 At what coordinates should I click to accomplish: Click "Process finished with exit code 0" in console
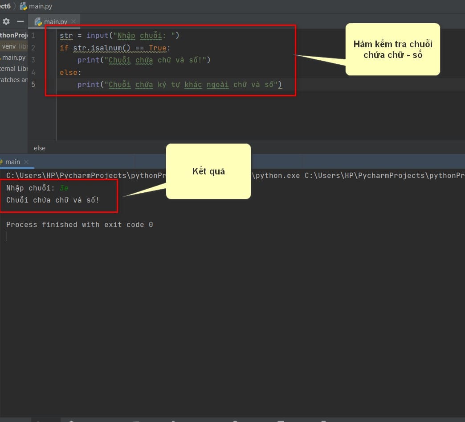tap(79, 225)
